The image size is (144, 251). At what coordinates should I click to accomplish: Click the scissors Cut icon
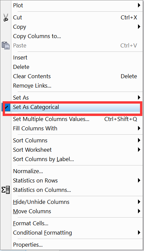(x=6, y=17)
